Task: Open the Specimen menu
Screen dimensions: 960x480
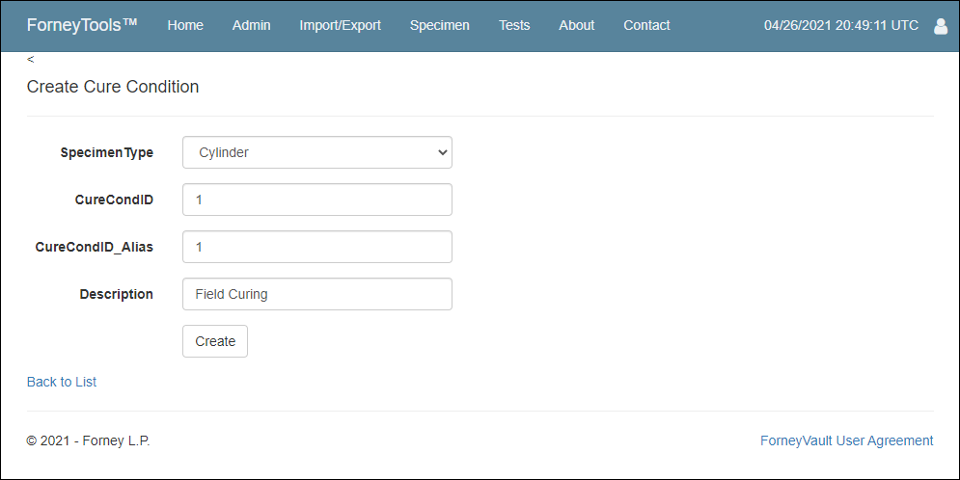Action: click(x=440, y=25)
